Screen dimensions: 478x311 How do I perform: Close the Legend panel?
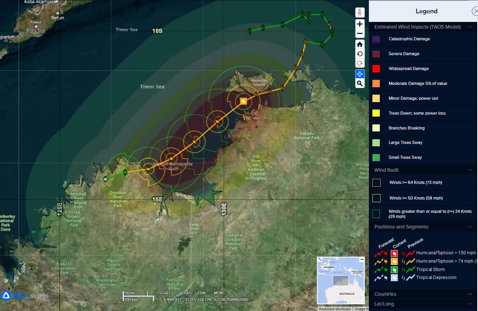[x=474, y=11]
